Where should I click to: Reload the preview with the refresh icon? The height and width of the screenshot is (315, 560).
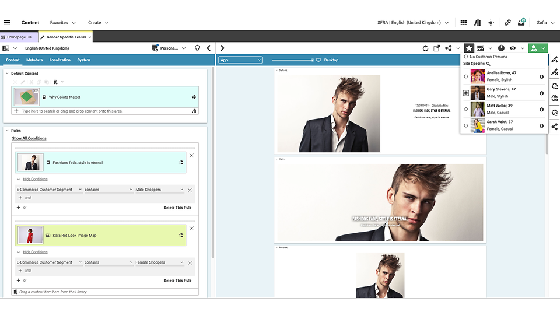[x=425, y=48]
